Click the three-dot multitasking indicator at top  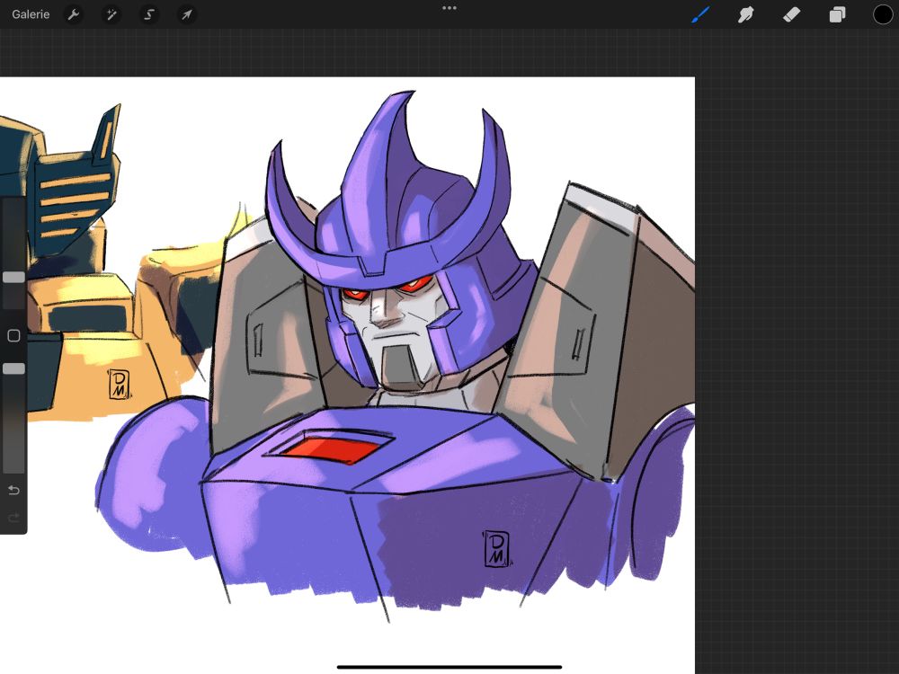click(449, 8)
